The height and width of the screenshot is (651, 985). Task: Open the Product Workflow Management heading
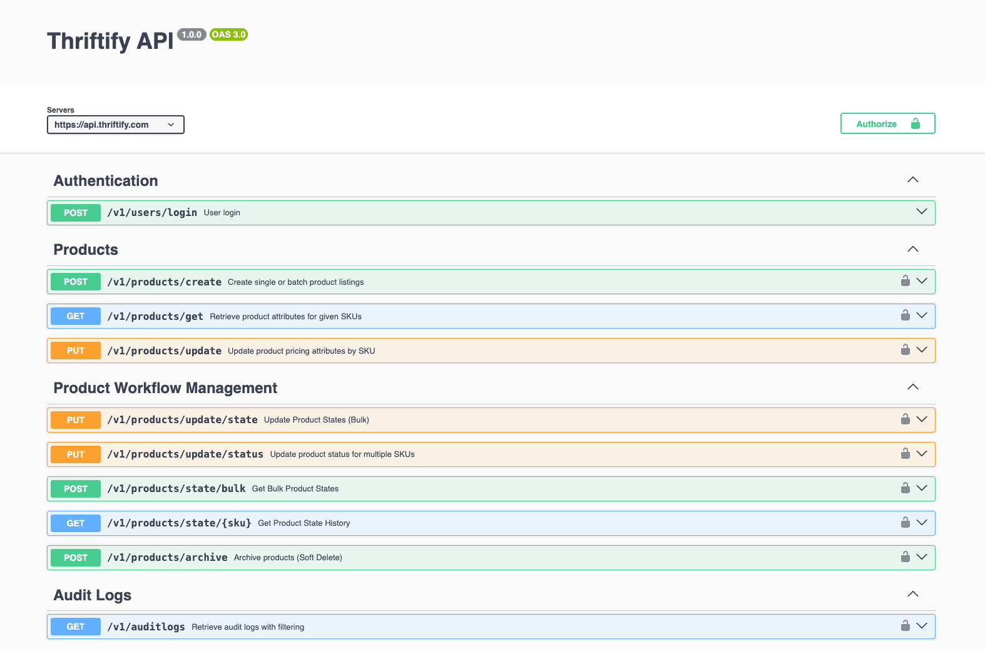[165, 388]
